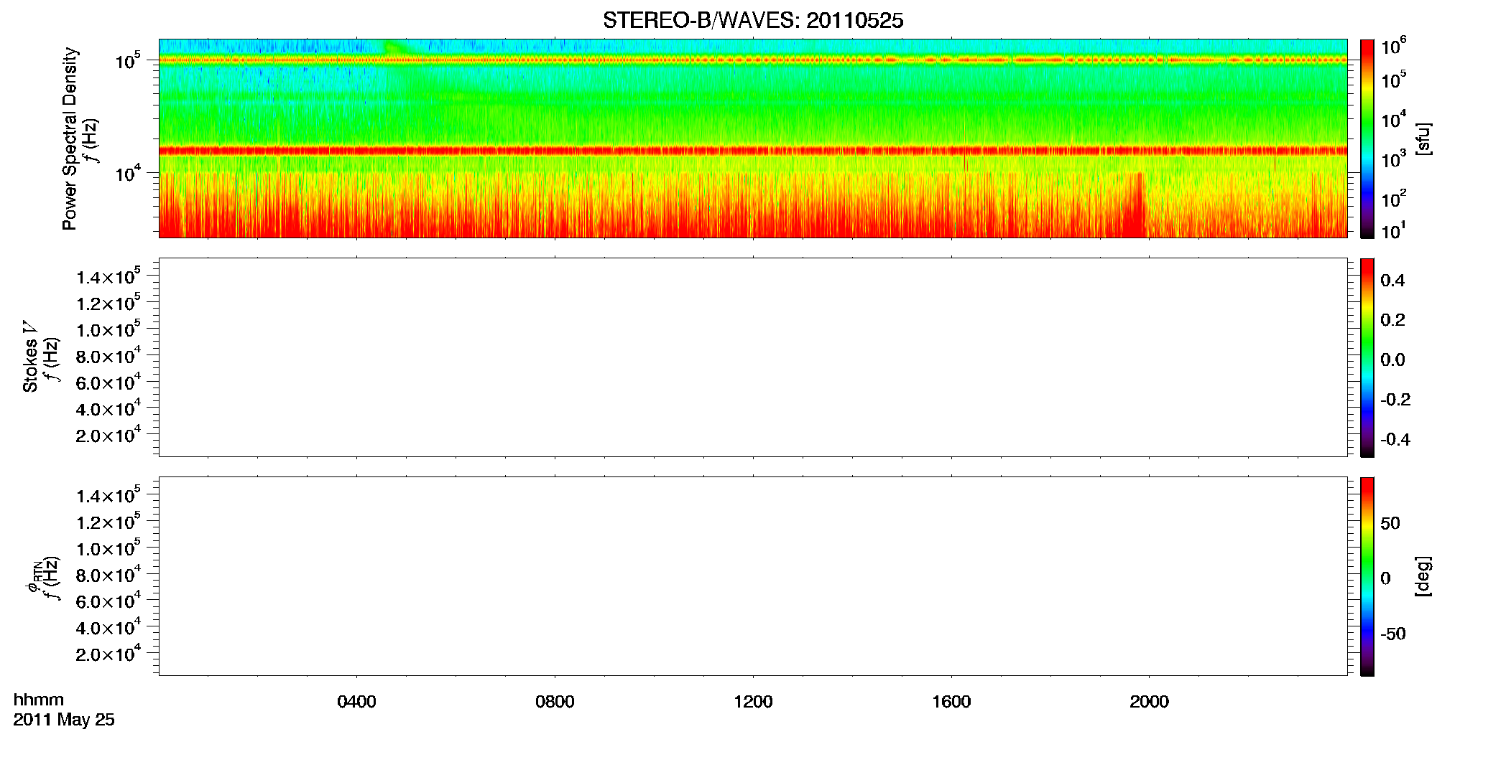Click the STEREO-B/WAVES: 20110525 plot title

(x=753, y=20)
